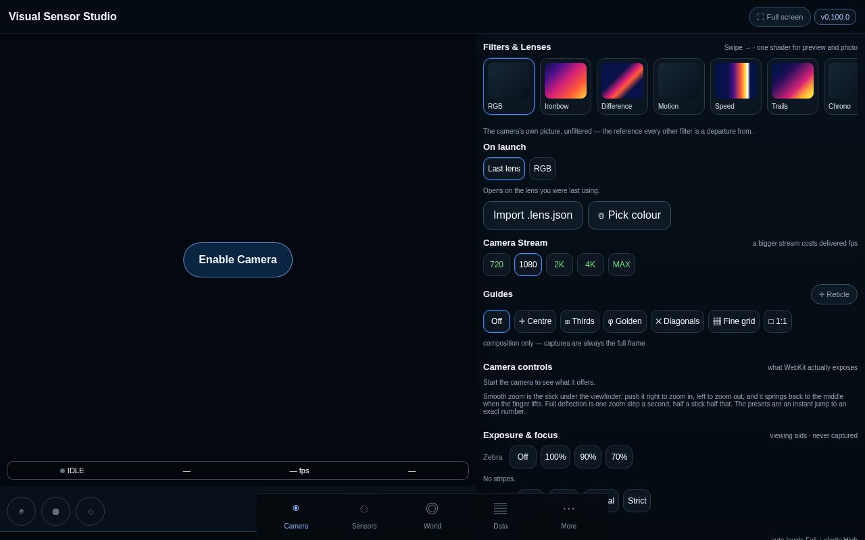Choose the 90% Zebra level
Image resolution: width=865 pixels, height=540 pixels.
[588, 457]
